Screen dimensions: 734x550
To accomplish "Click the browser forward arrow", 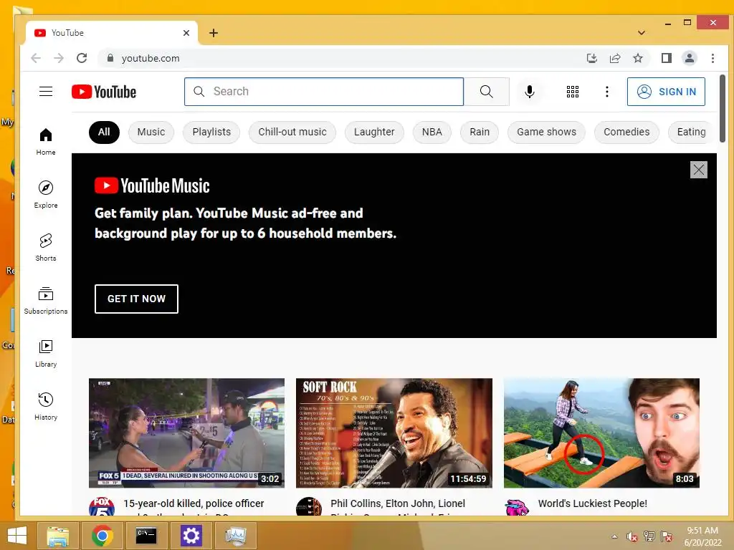I will pos(59,58).
